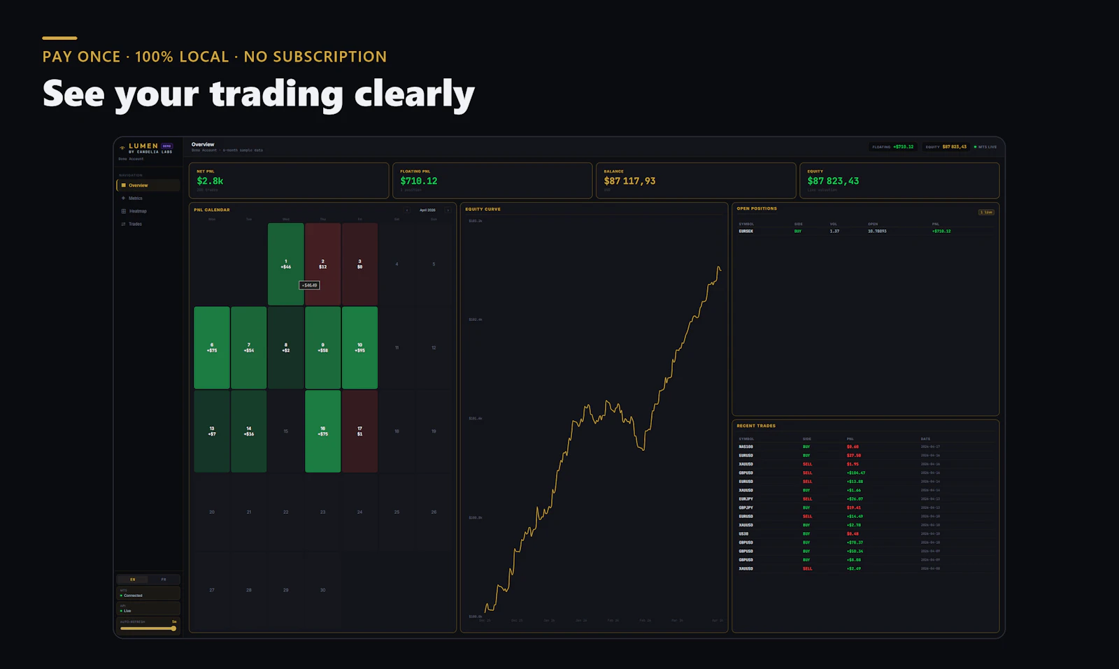Select calendar day 8 with +$2

tap(286, 347)
